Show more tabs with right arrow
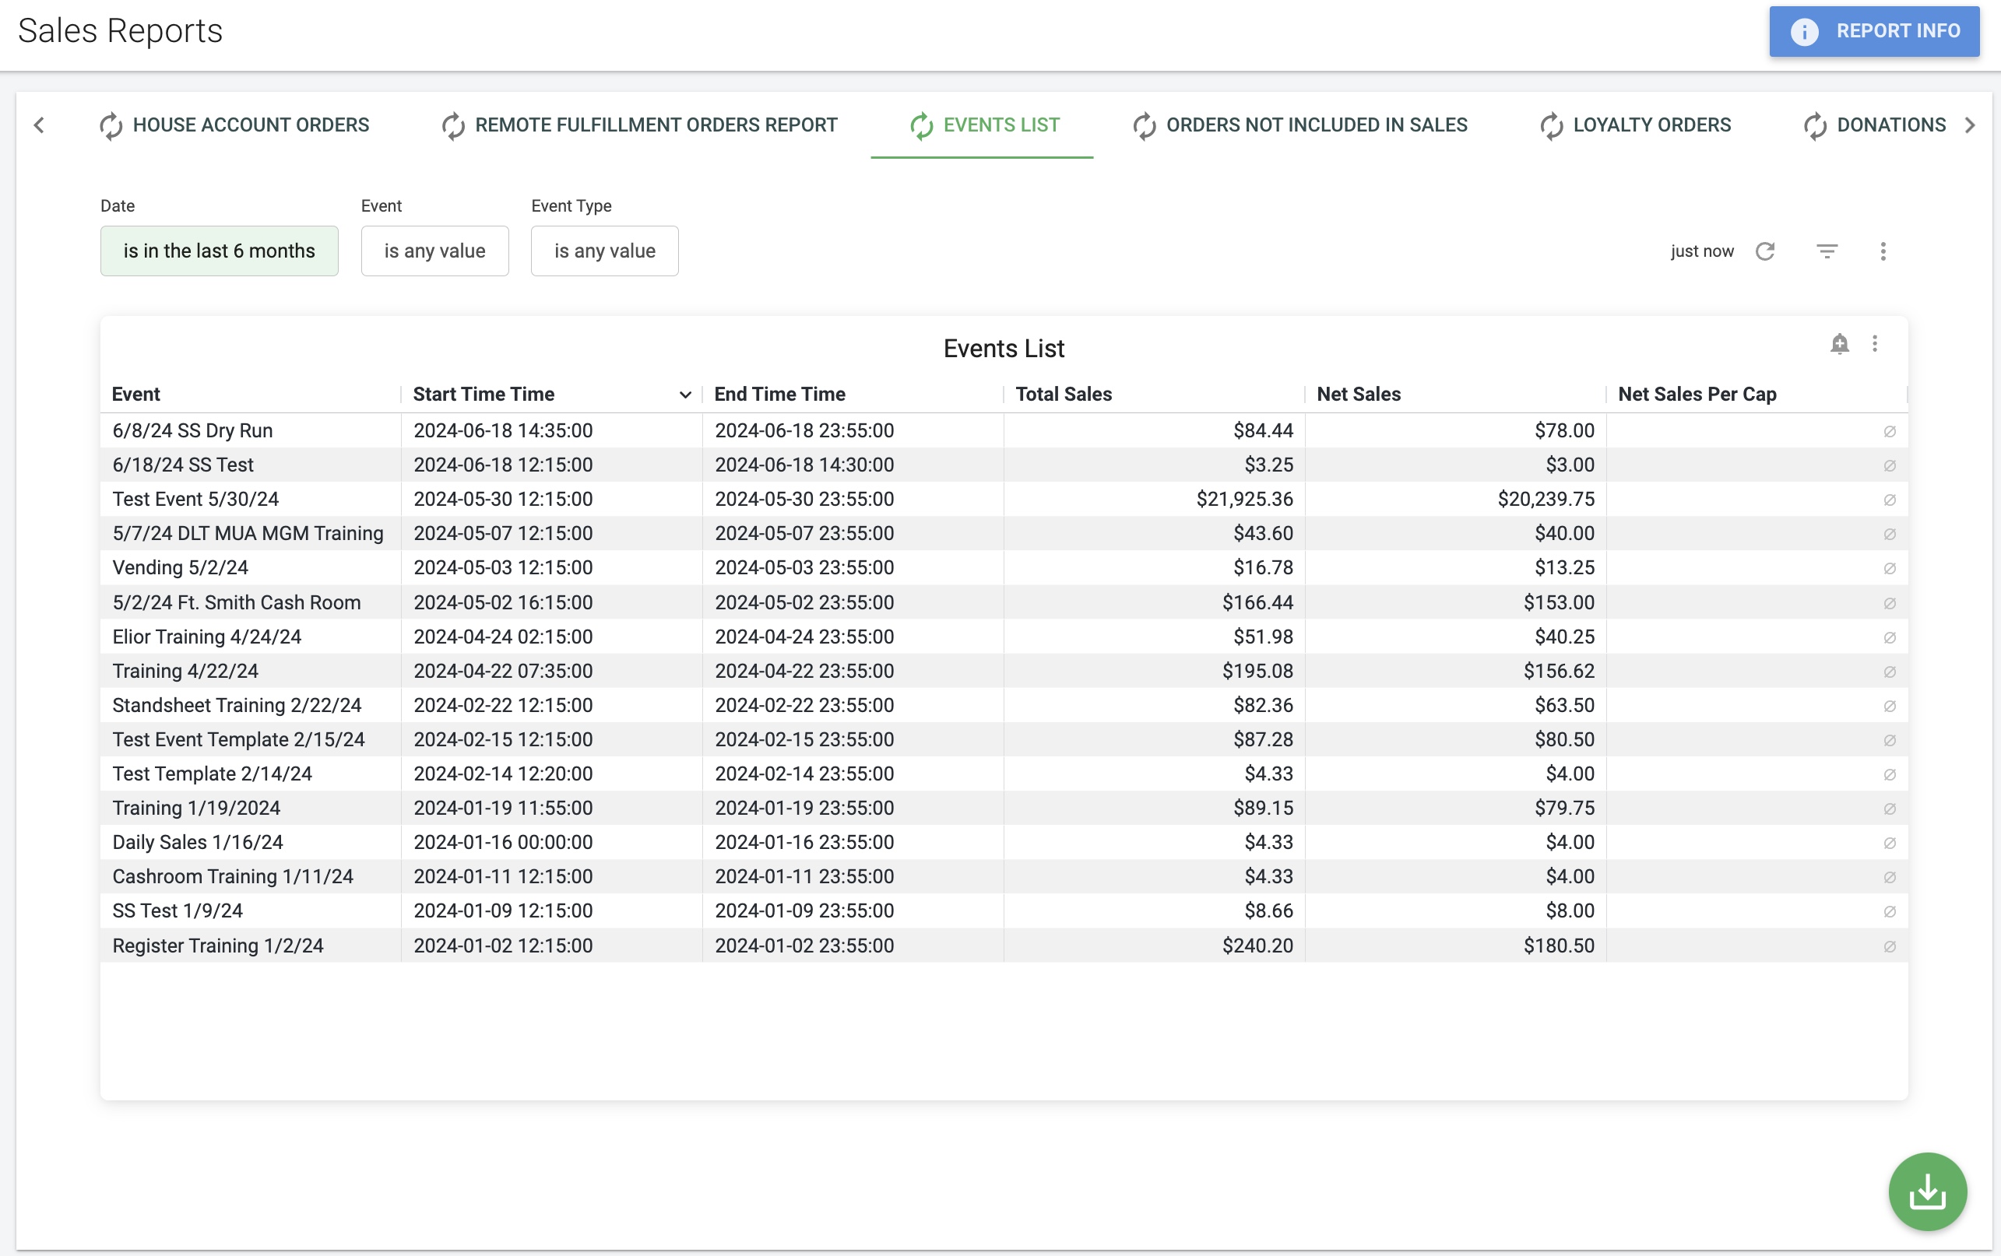This screenshot has height=1256, width=2001. (x=1971, y=125)
